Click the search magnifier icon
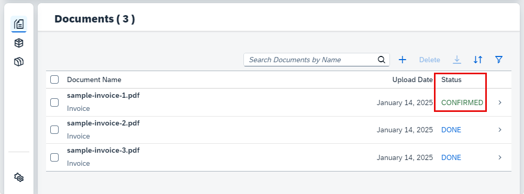 381,60
